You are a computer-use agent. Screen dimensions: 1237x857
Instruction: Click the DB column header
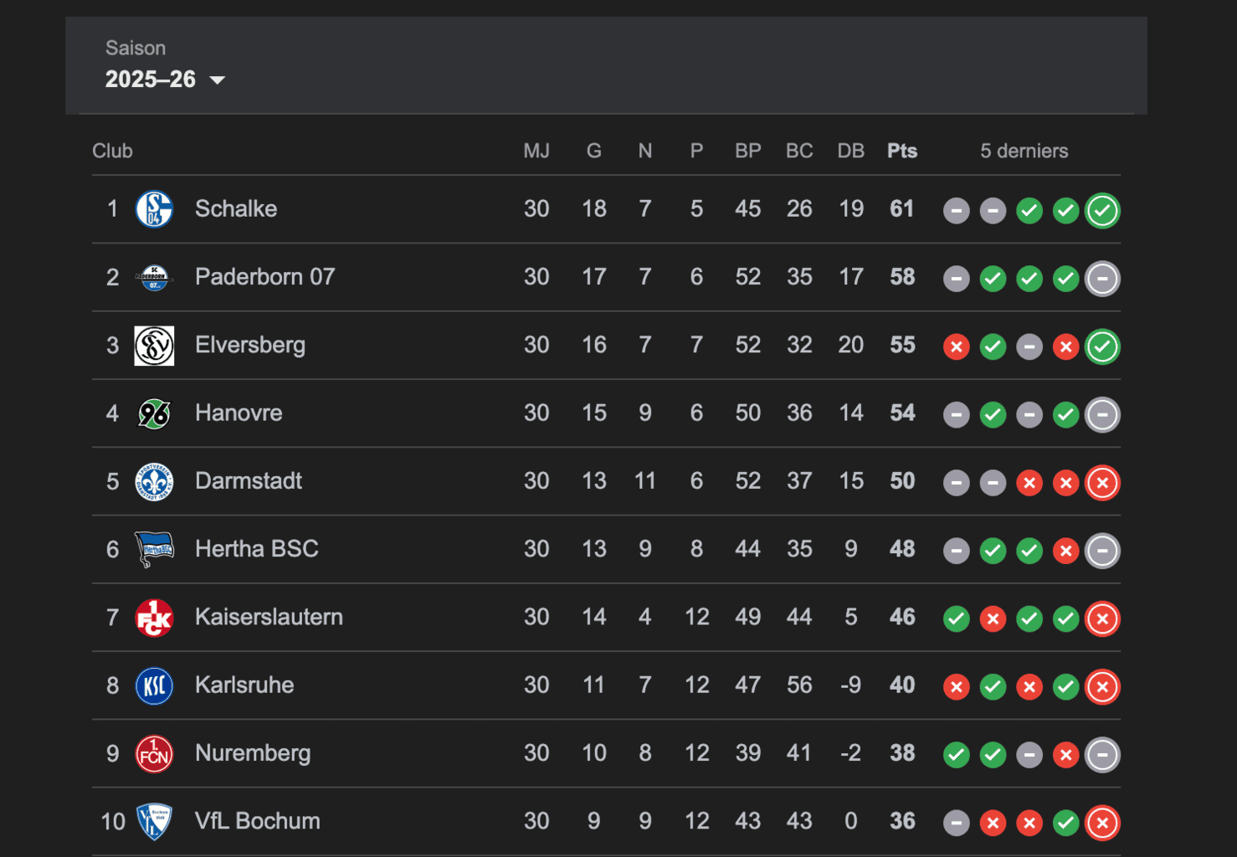tap(850, 151)
